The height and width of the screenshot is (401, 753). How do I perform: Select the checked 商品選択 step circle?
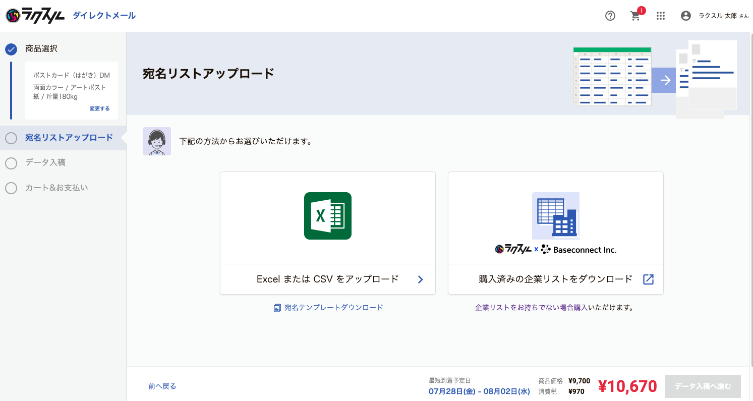coord(11,49)
